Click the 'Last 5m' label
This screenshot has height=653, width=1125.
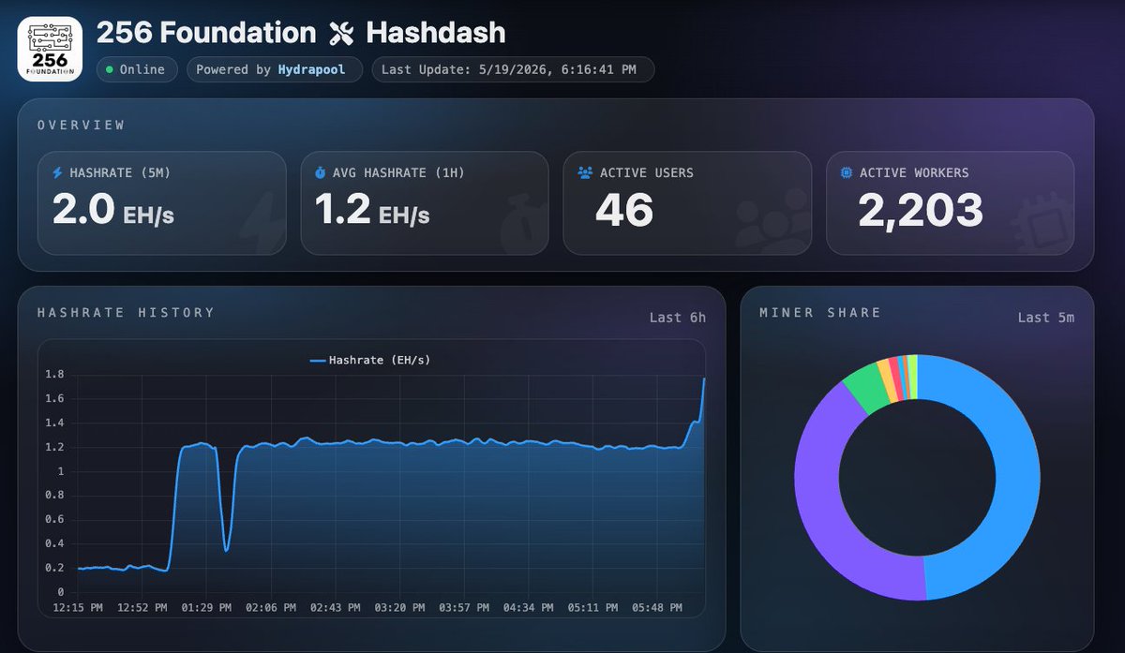1046,318
